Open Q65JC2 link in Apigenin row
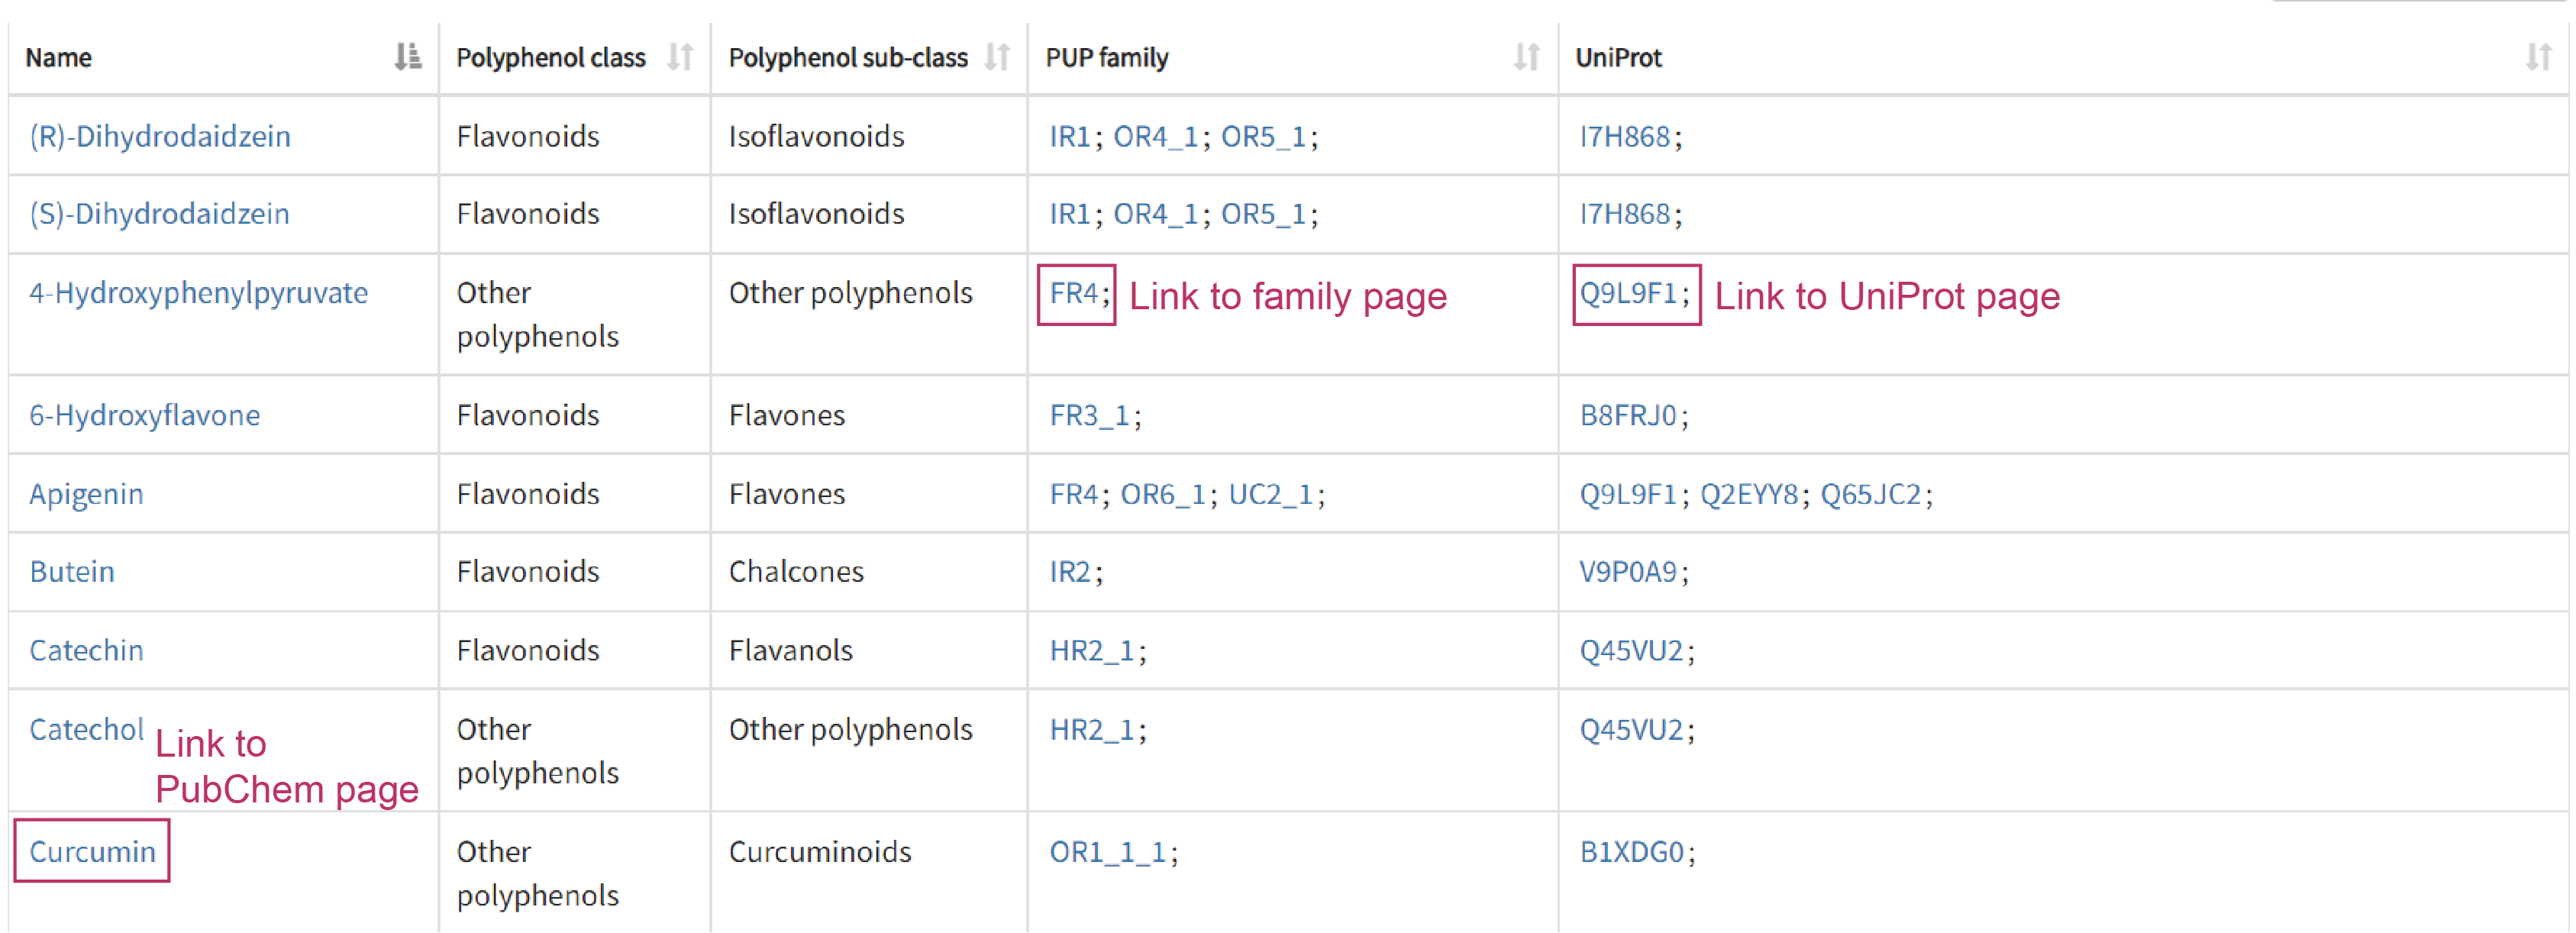This screenshot has height=933, width=2576. click(x=1870, y=494)
